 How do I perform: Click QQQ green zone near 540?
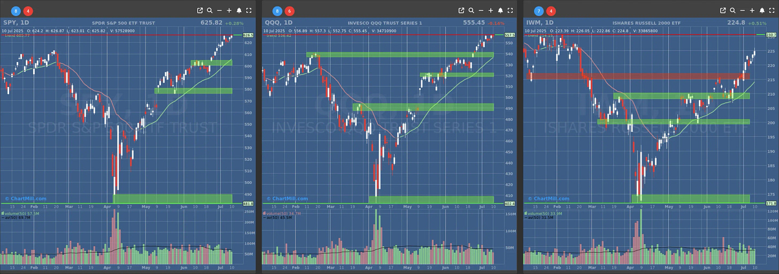point(400,54)
